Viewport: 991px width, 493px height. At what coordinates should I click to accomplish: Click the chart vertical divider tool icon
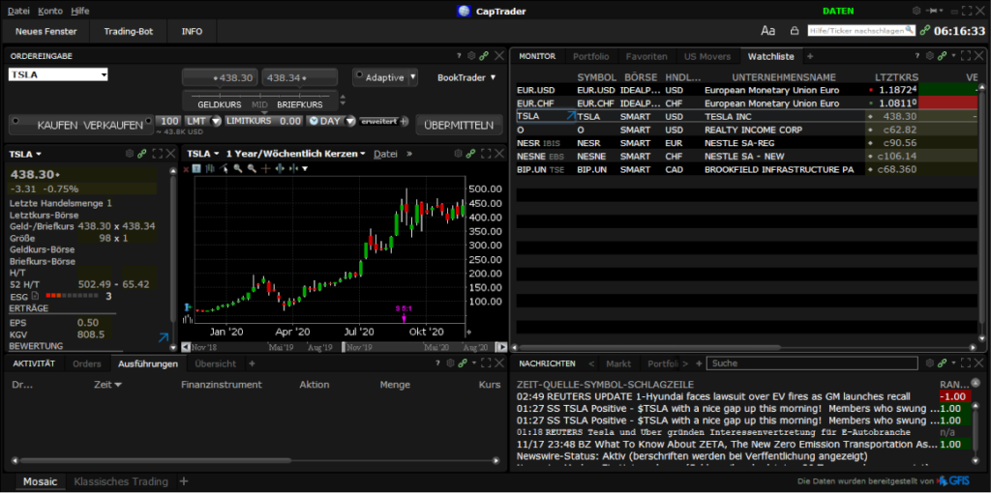(x=293, y=168)
